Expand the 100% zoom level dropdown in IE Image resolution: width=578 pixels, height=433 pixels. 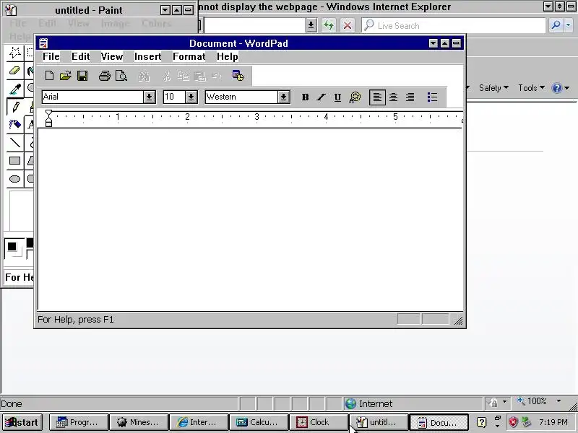click(558, 401)
